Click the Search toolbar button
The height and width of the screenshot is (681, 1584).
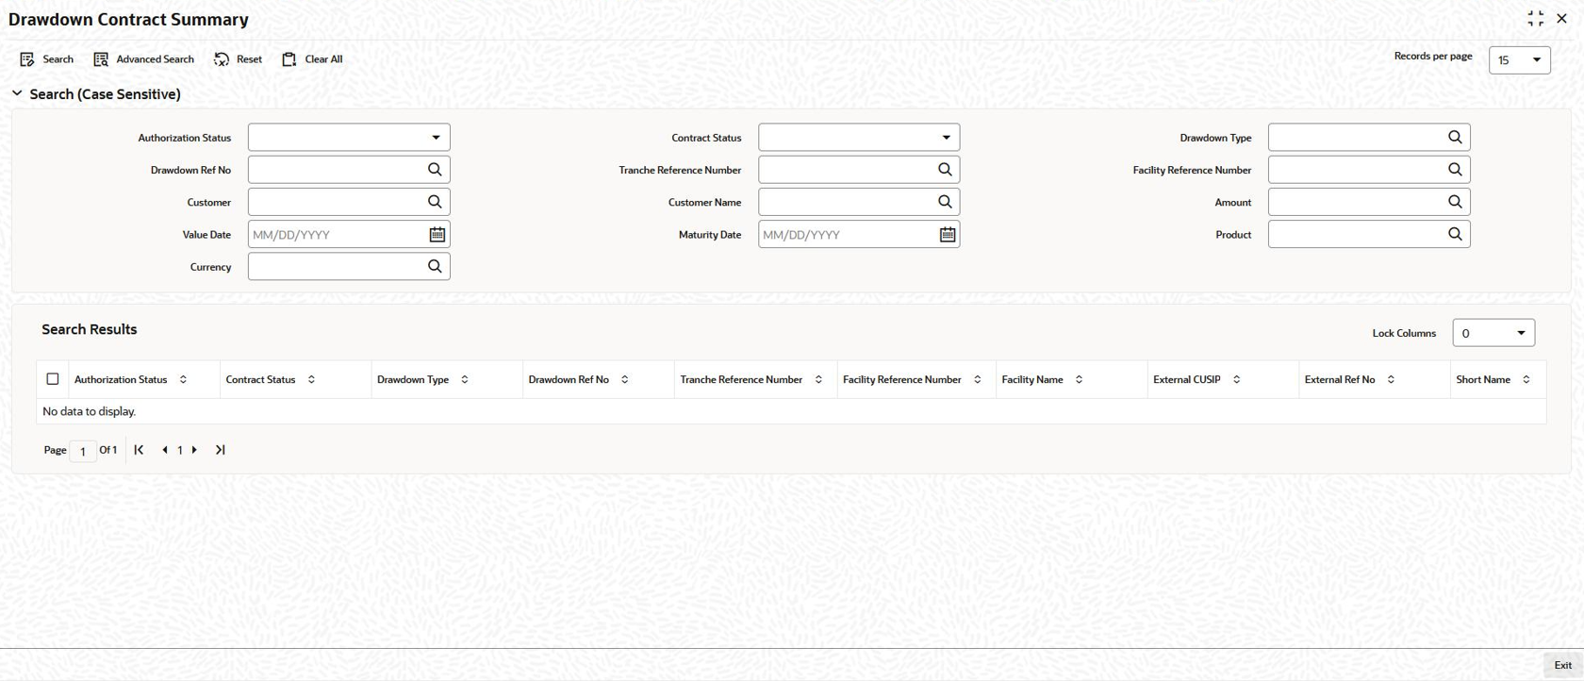pyautogui.click(x=47, y=59)
